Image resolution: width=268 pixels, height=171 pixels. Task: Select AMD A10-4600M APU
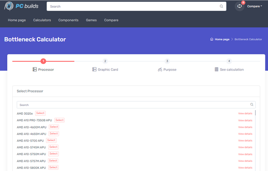click(x=54, y=127)
